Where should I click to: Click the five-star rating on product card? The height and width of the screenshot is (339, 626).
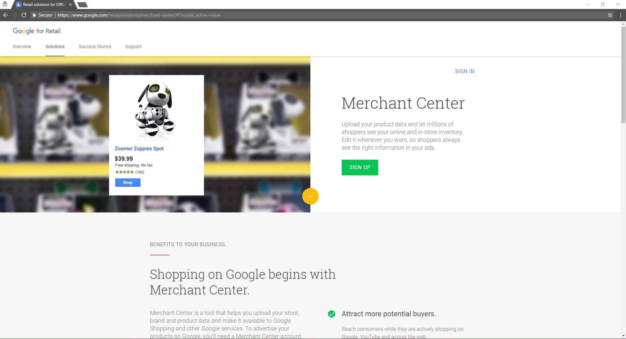124,172
